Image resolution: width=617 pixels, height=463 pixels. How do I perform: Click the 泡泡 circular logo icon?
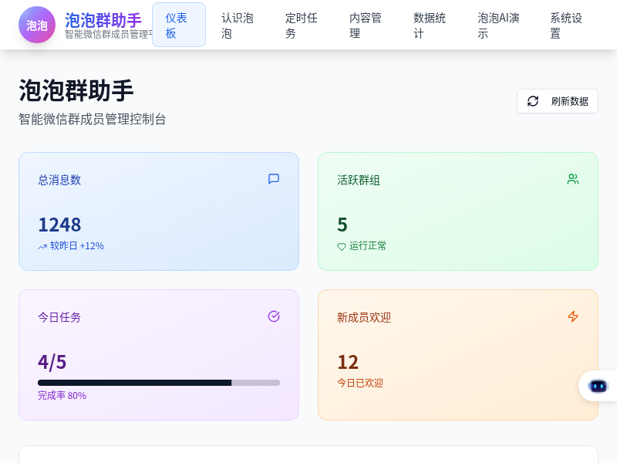[x=37, y=25]
